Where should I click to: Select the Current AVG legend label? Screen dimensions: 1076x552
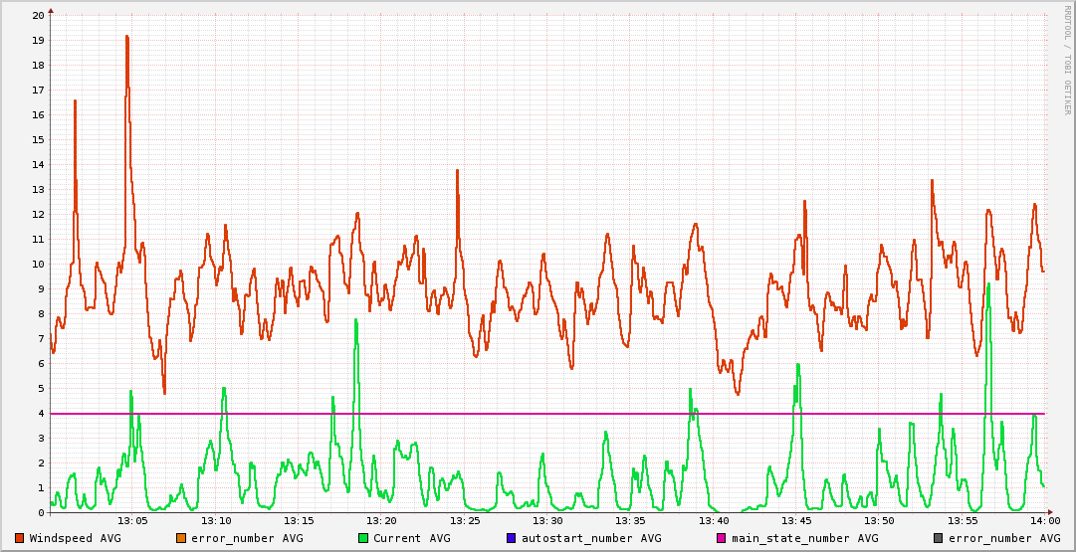[411, 538]
